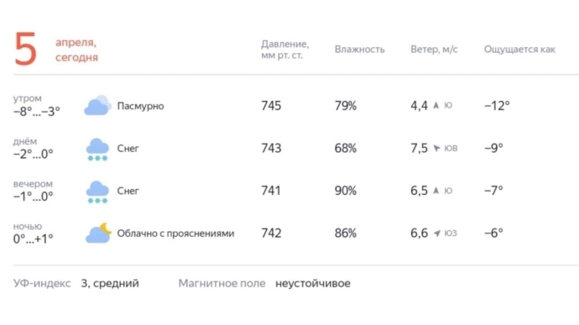Click the 'Облачно с прояснениями' condition text

tap(175, 233)
